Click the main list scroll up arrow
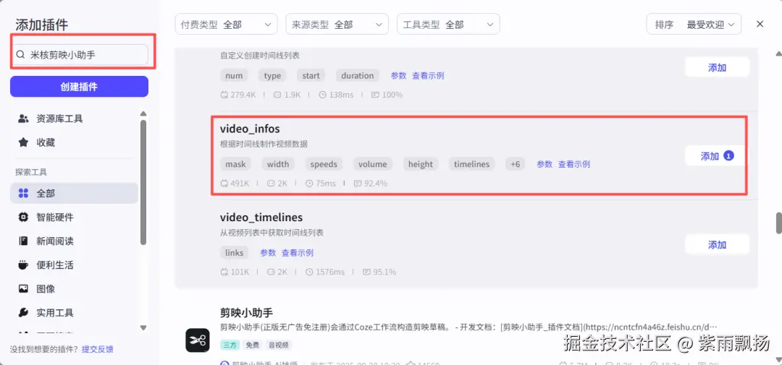 pyautogui.click(x=778, y=53)
